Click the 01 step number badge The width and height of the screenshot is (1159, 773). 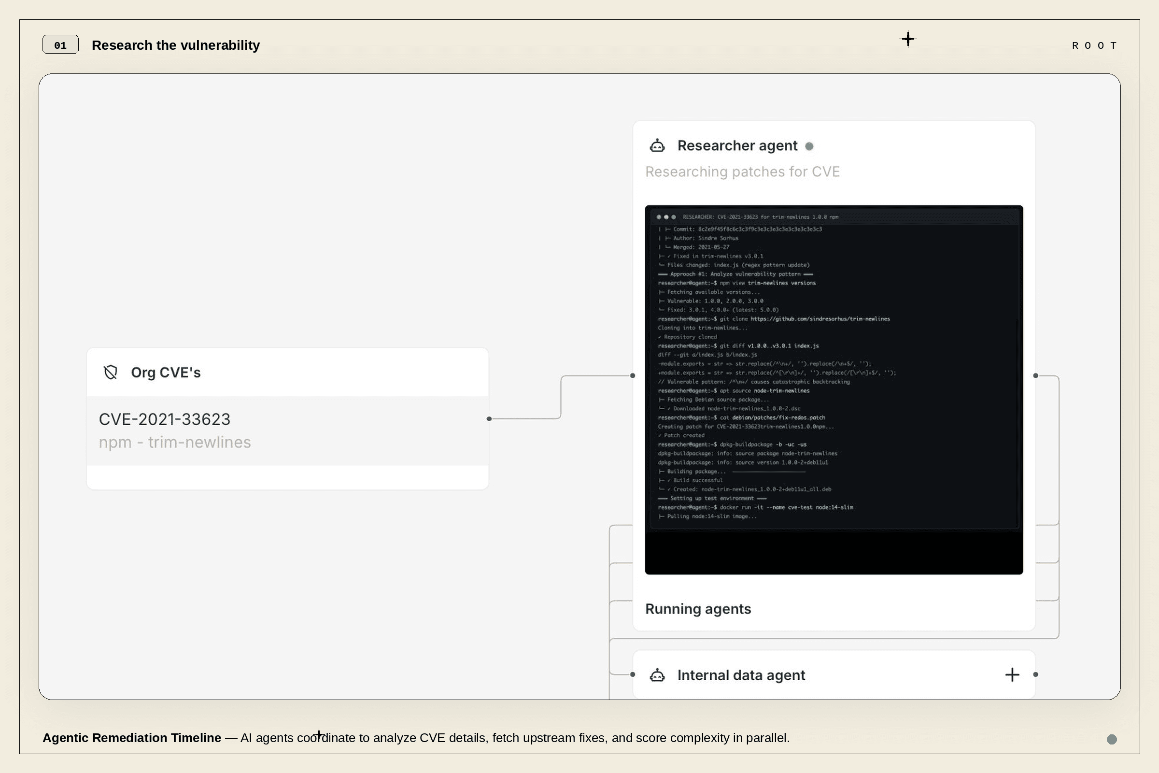[x=60, y=45]
